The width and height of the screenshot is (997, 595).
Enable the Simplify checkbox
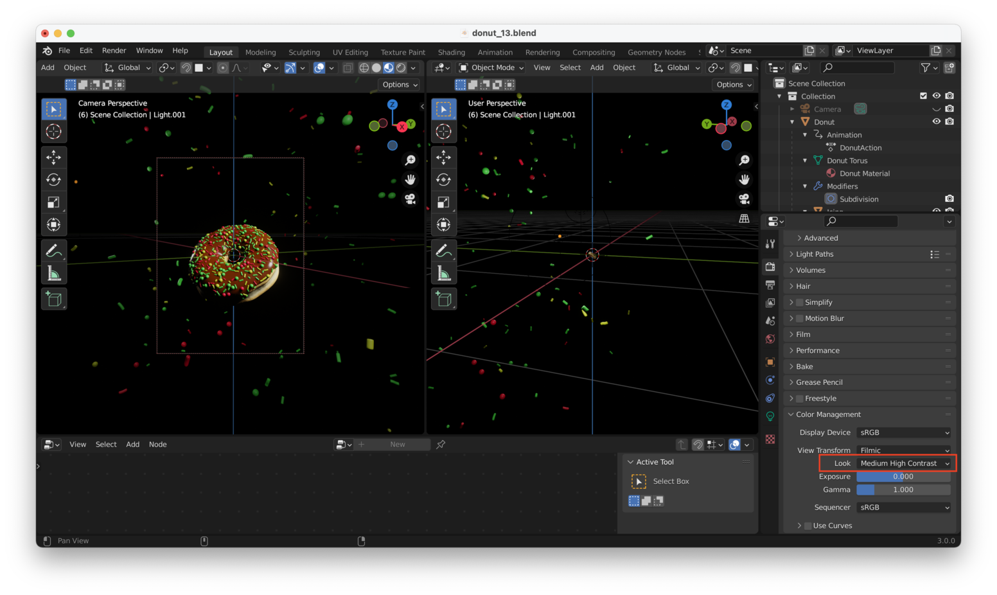coord(800,303)
